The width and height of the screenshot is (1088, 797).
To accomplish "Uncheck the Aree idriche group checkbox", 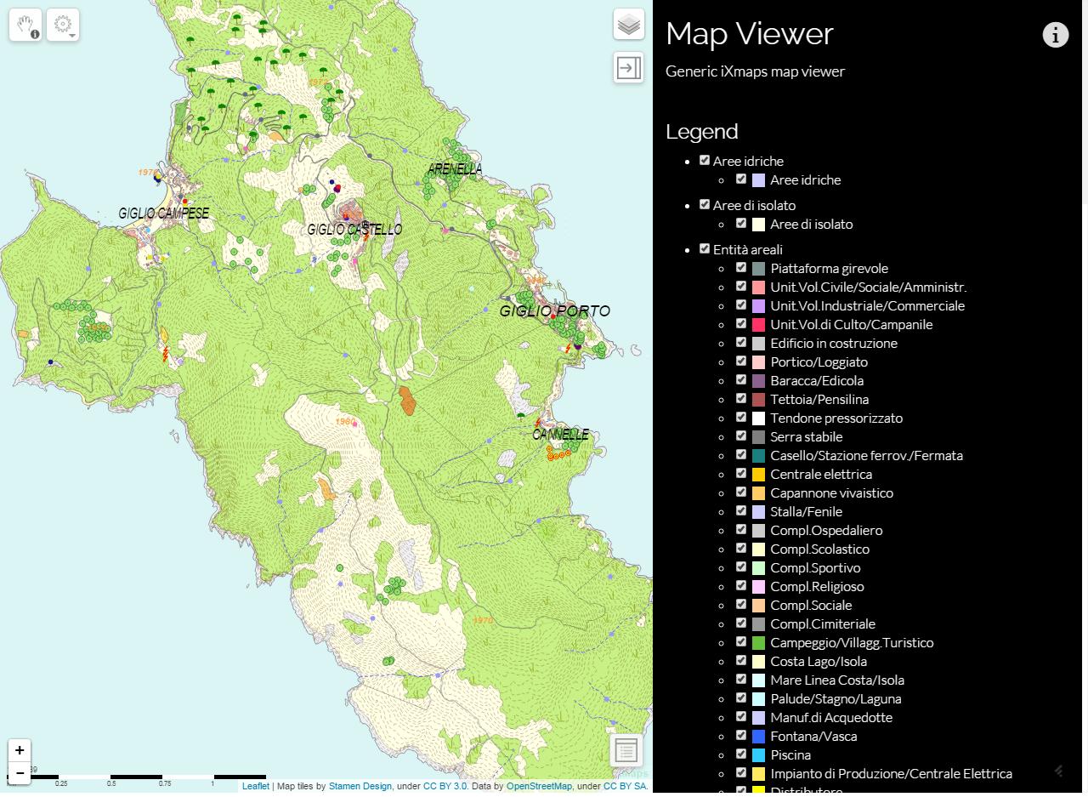I will coord(705,160).
